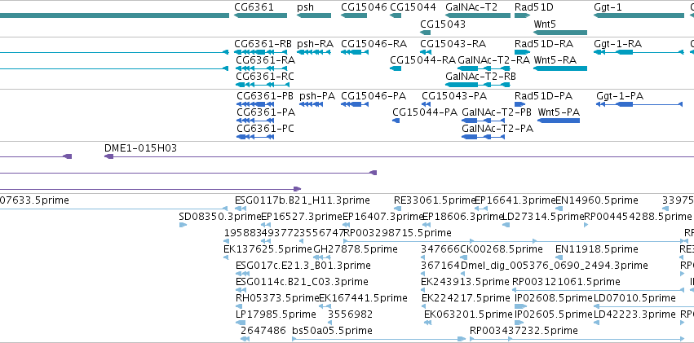The image size is (694, 343).
Task: Click the Rad51D-PA protein feature
Action: click(x=519, y=104)
